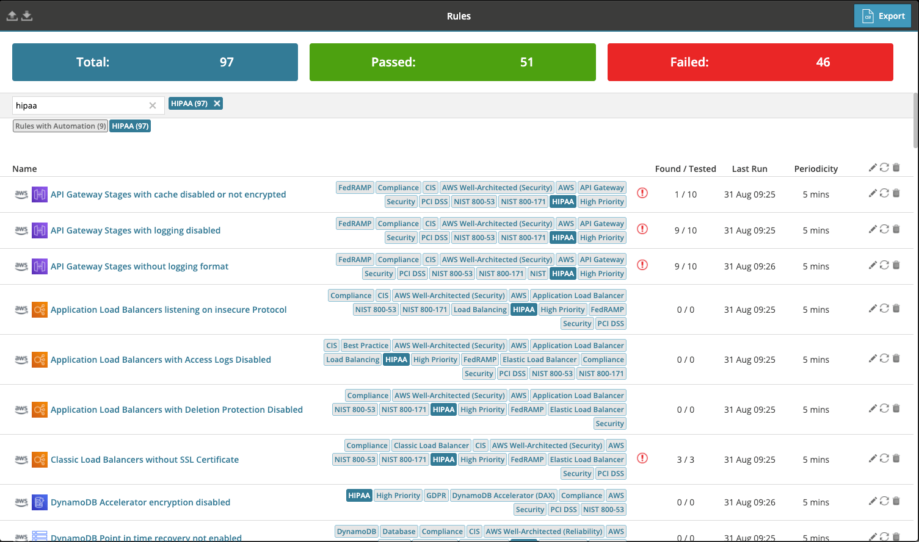The width and height of the screenshot is (919, 542).
Task: Click Classic Load Balancer tag
Action: point(431,446)
